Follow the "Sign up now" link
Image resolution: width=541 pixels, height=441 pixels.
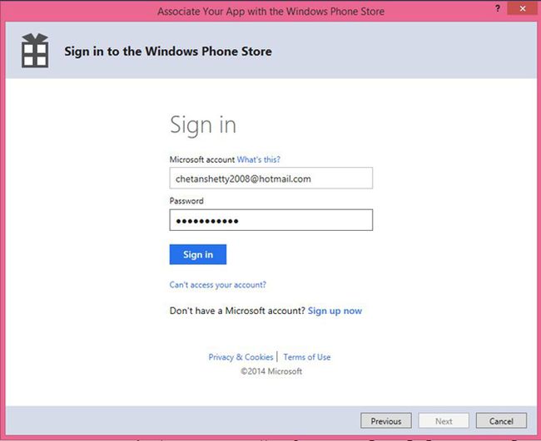point(335,311)
